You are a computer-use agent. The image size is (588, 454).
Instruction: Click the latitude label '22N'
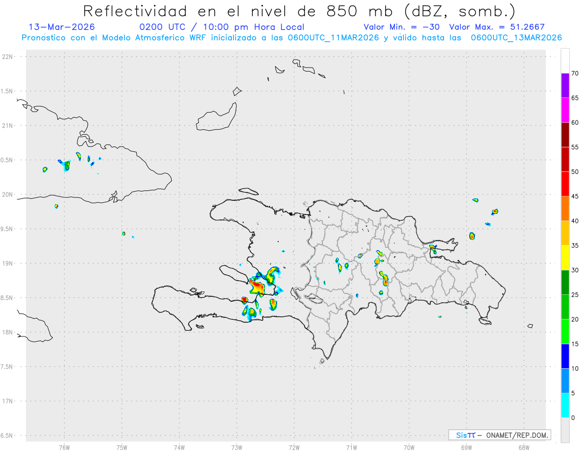pos(8,57)
